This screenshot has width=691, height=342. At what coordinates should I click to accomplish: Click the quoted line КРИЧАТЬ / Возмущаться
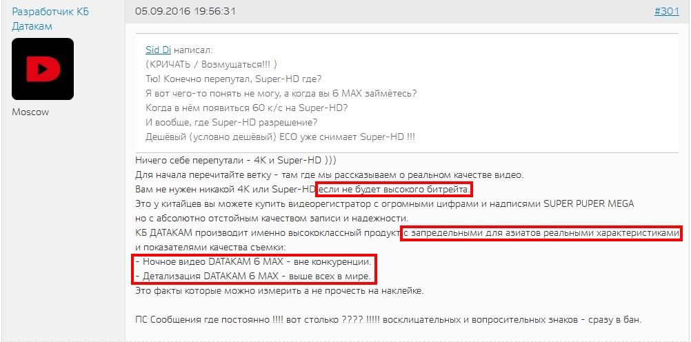(x=211, y=64)
